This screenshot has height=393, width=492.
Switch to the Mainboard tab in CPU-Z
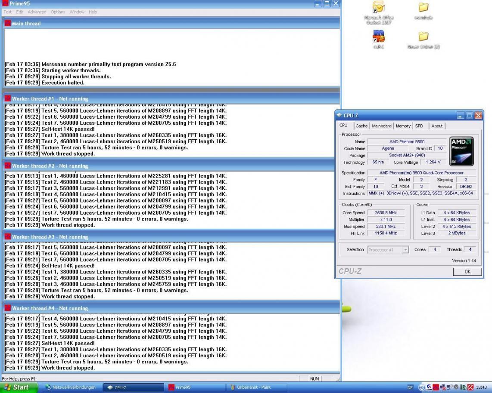(x=382, y=126)
